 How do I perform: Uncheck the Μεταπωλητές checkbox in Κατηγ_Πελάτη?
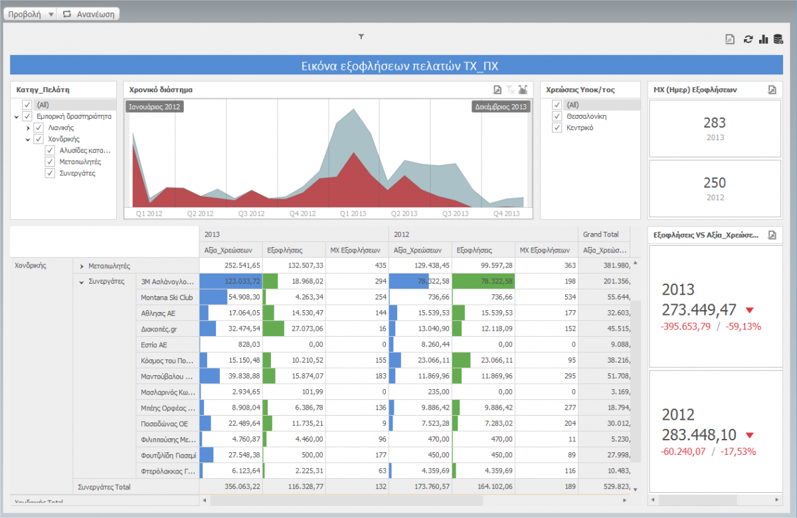[50, 161]
